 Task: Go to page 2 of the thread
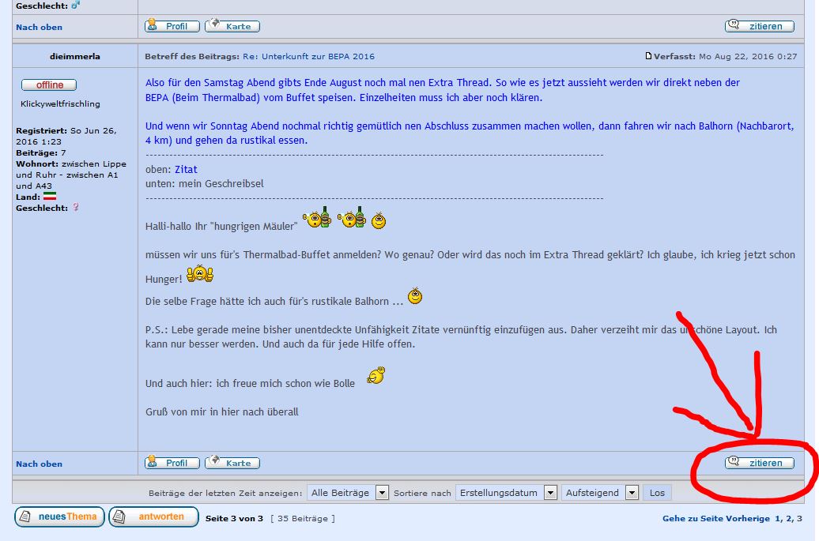click(788, 518)
